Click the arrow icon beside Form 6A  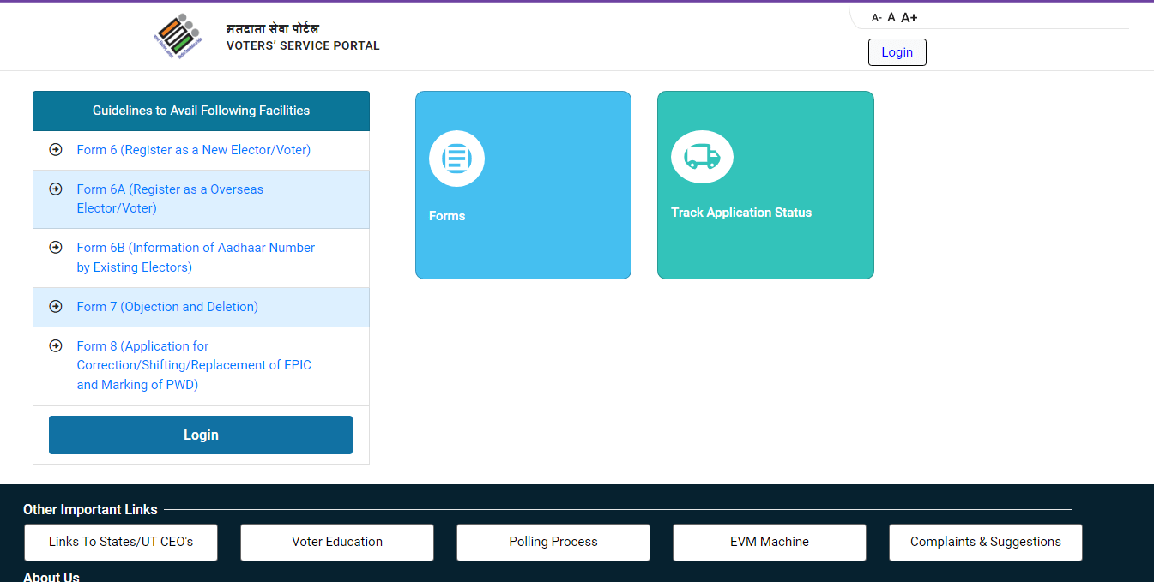[x=56, y=189]
